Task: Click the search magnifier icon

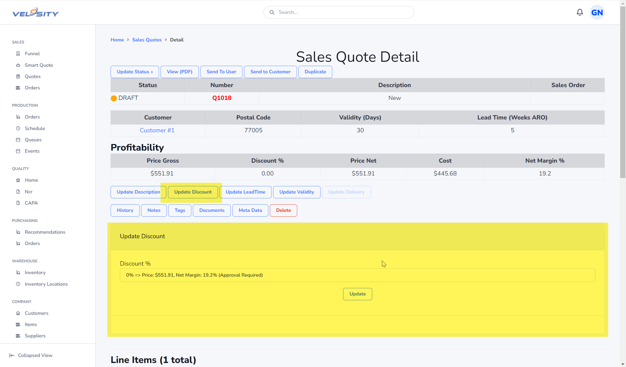Action: (x=272, y=12)
